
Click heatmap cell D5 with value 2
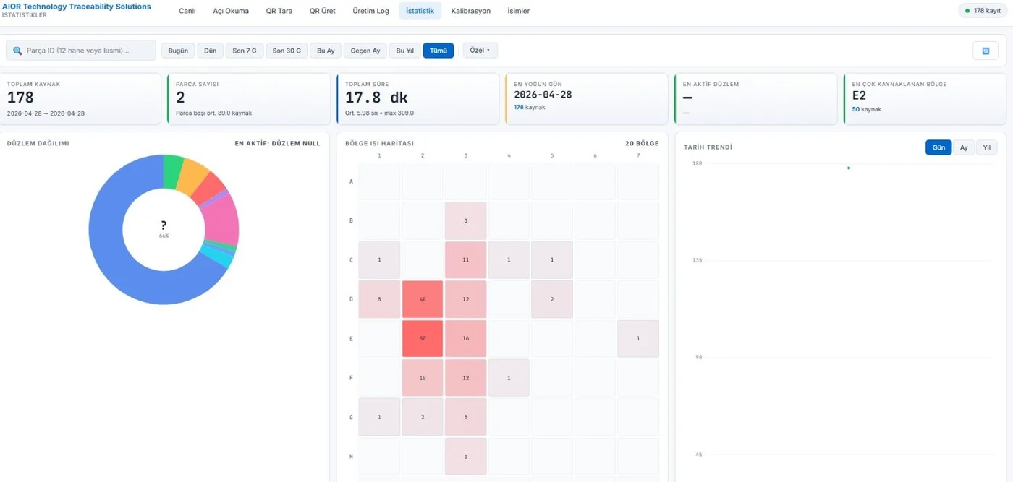tap(552, 299)
